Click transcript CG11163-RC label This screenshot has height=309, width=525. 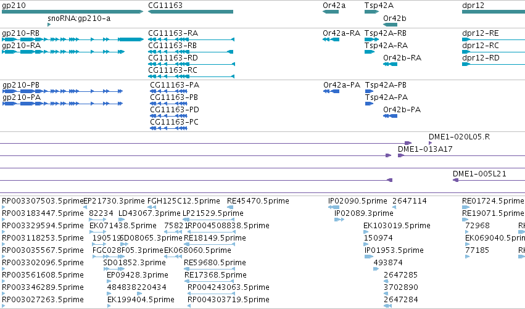click(x=173, y=70)
